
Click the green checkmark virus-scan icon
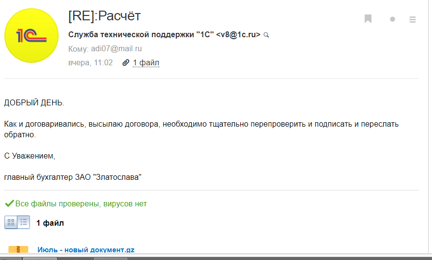point(9,203)
